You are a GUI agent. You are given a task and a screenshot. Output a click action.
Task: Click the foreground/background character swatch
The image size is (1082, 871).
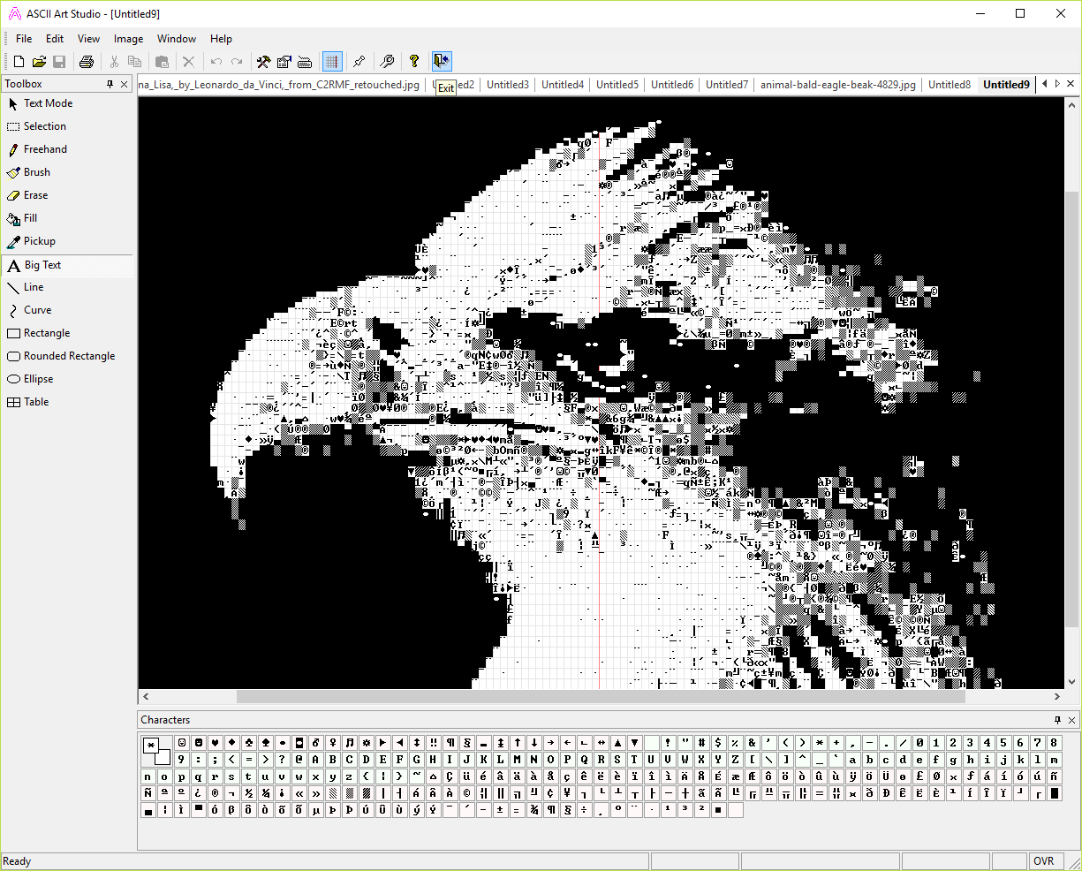[156, 751]
